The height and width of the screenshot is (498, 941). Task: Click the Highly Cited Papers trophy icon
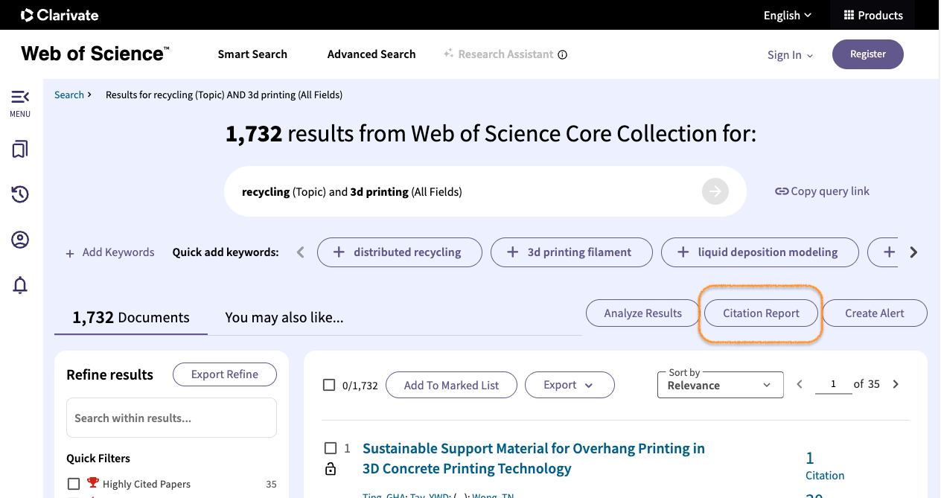pos(93,483)
